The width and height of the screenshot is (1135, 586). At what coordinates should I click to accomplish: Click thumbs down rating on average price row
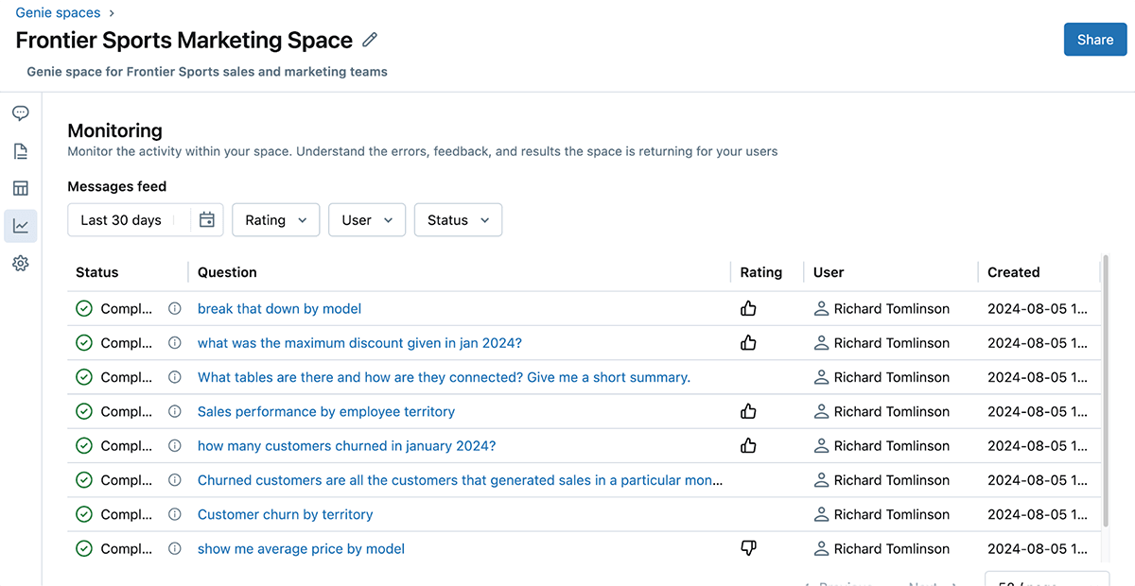(748, 548)
